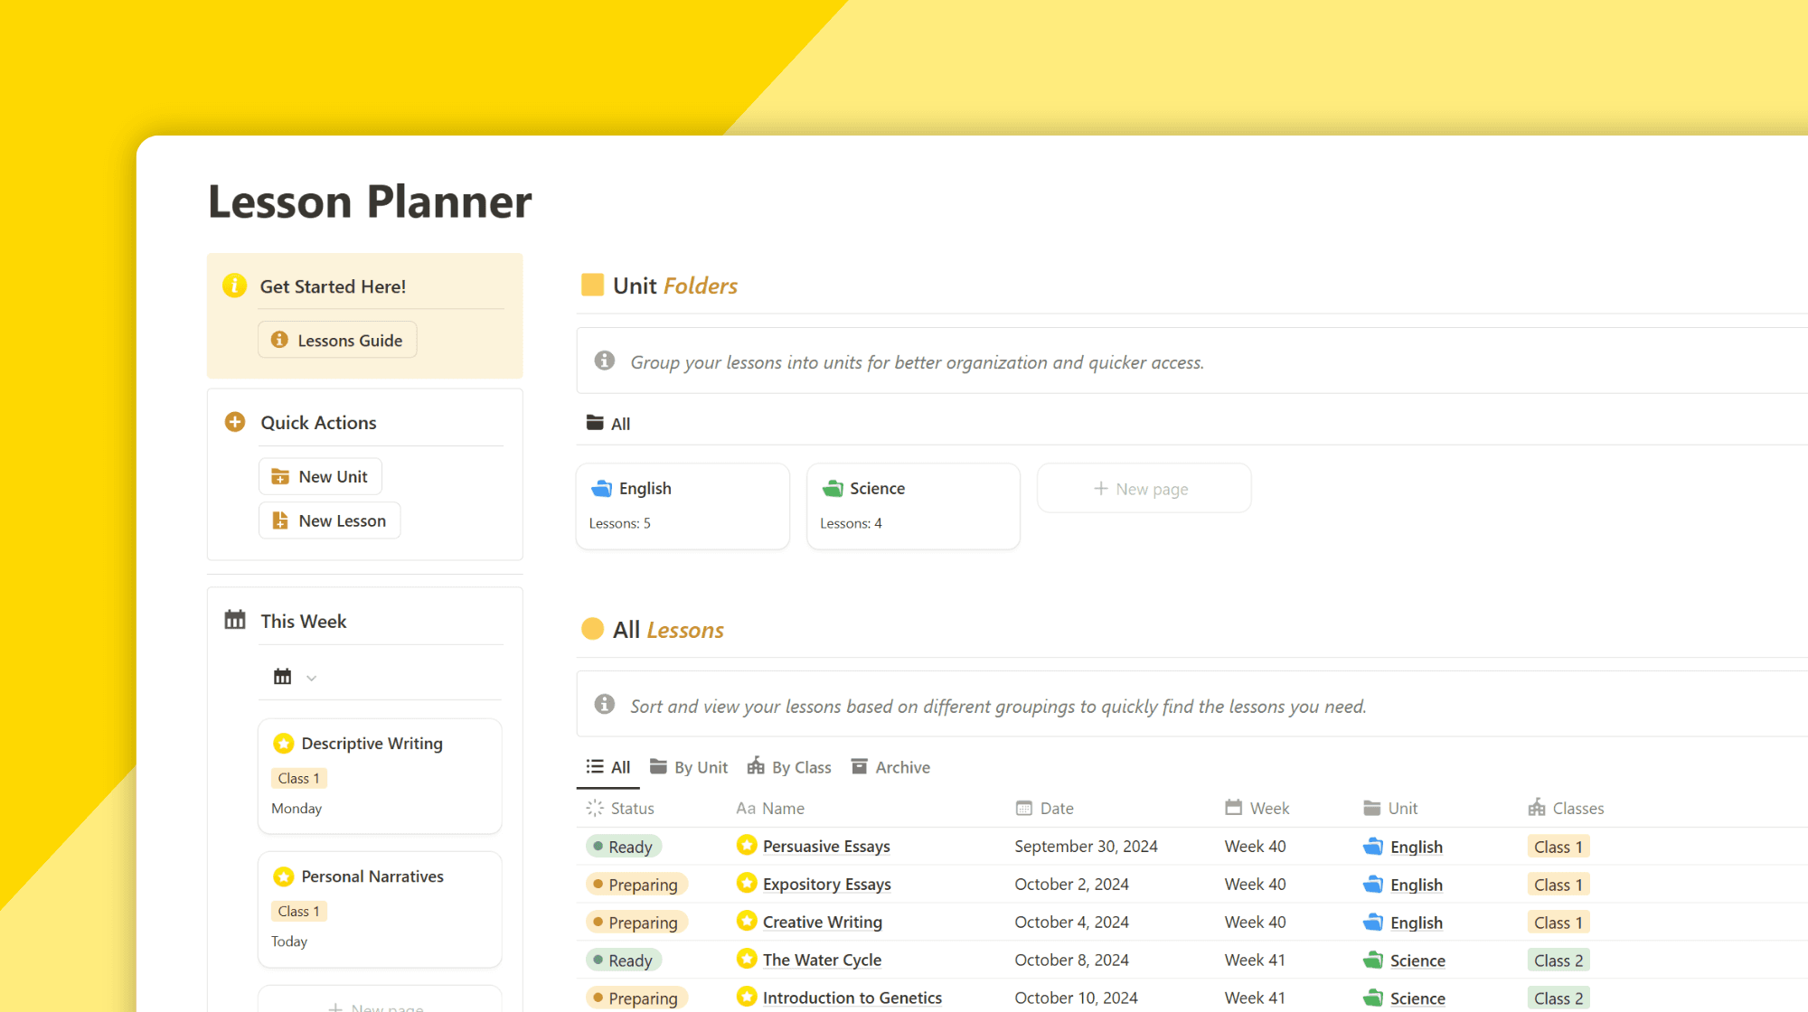Click the star icon beside Persuasive Essays
Screen dimensions: 1808x1012
(746, 845)
